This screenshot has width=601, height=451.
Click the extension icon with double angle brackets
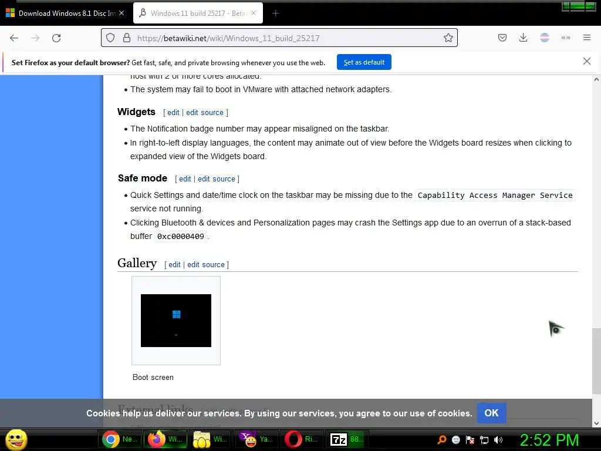(566, 38)
